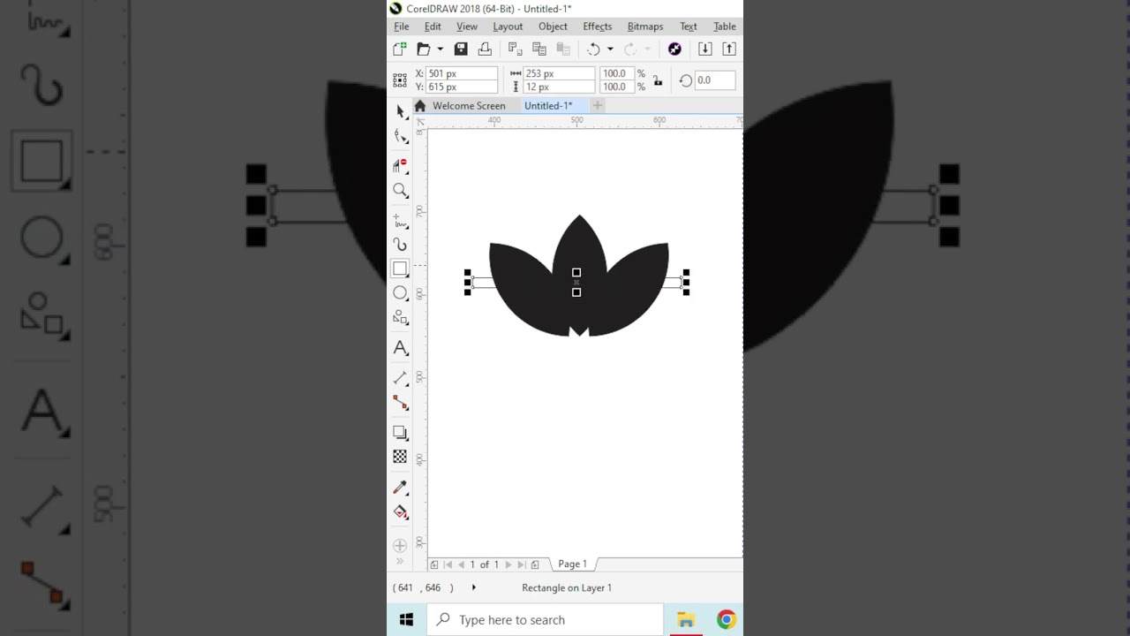This screenshot has height=636, width=1130.
Task: Add a new document tab
Action: click(x=598, y=106)
